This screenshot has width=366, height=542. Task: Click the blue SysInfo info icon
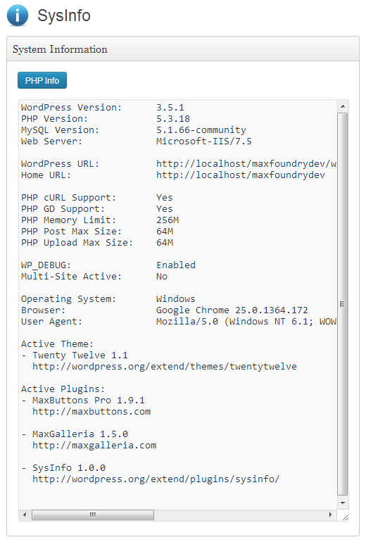[18, 15]
